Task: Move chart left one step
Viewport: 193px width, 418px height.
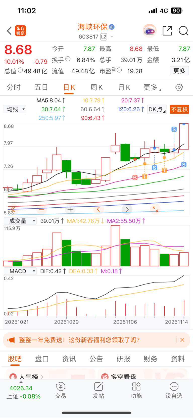Action: pyautogui.click(x=99, y=209)
